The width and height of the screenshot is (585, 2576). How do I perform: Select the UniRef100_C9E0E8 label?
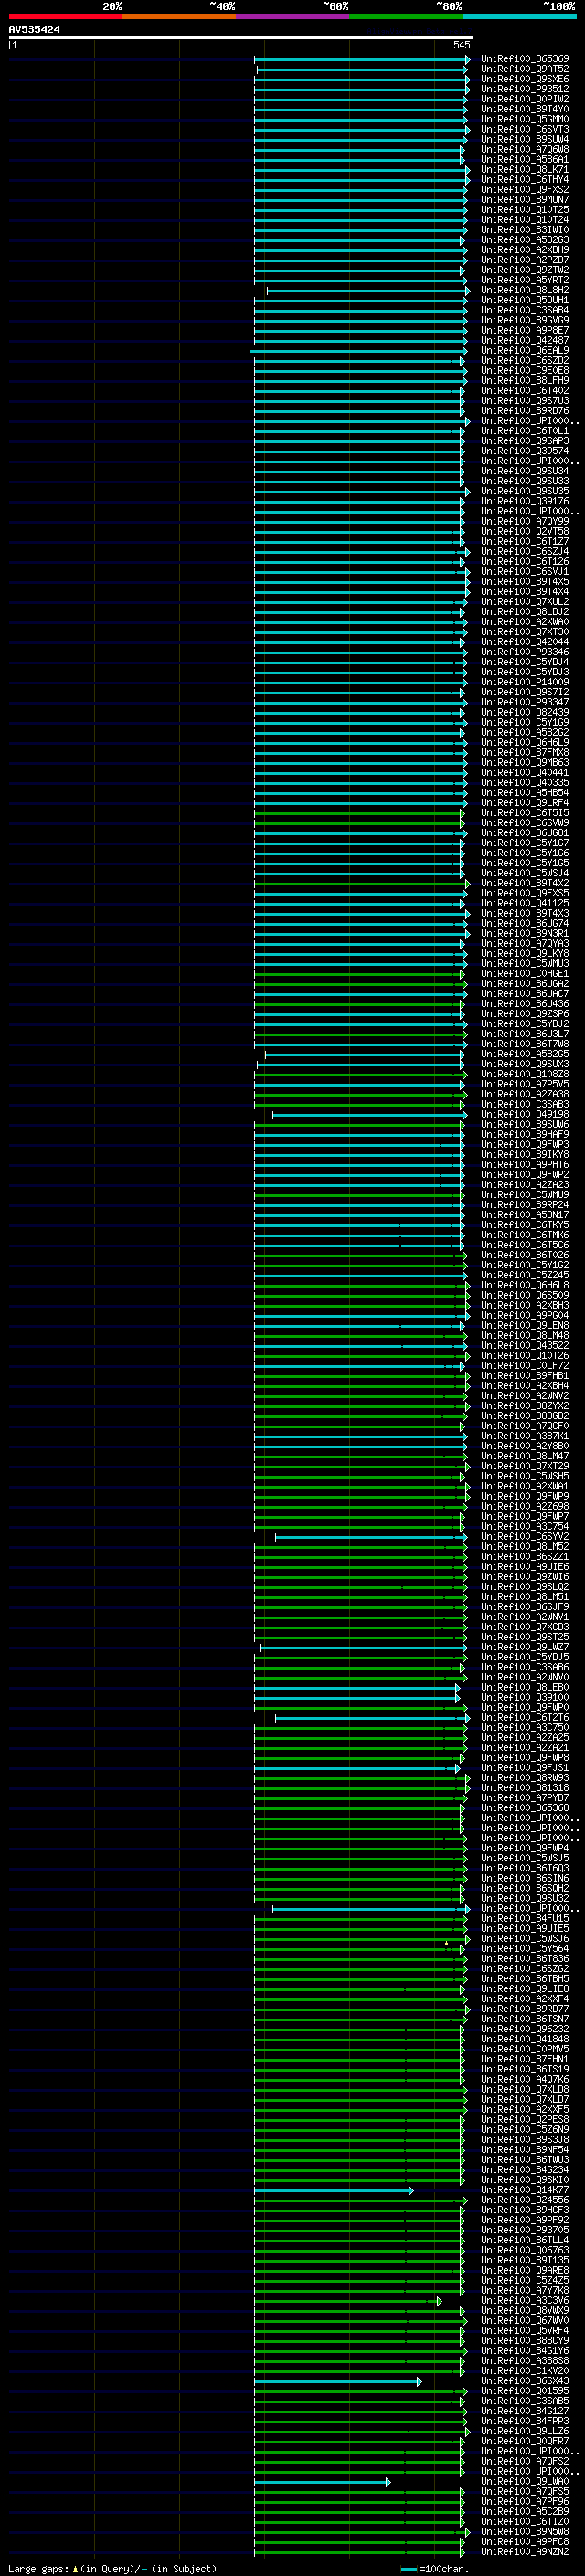tap(524, 371)
